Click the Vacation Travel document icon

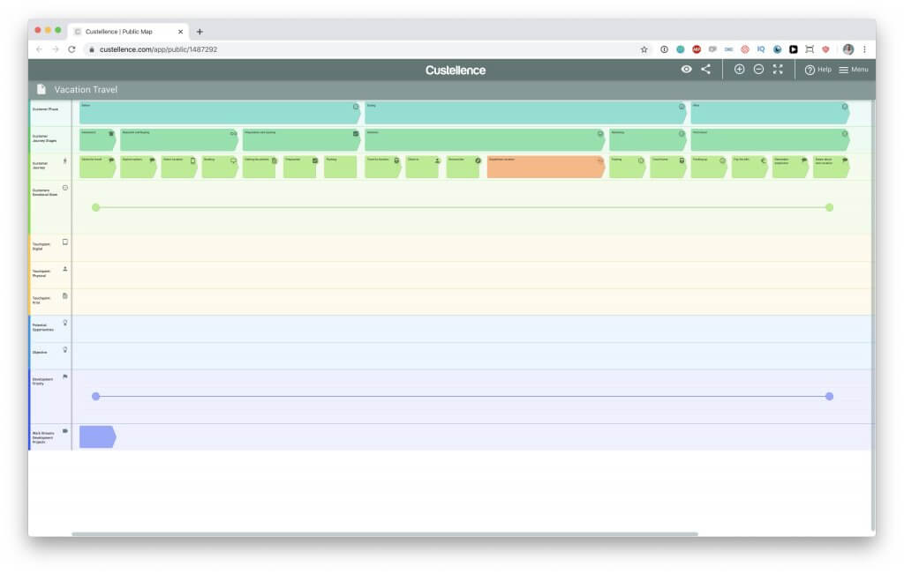coord(41,89)
